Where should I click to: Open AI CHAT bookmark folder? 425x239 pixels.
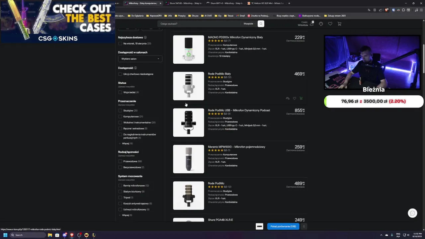coord(207,16)
